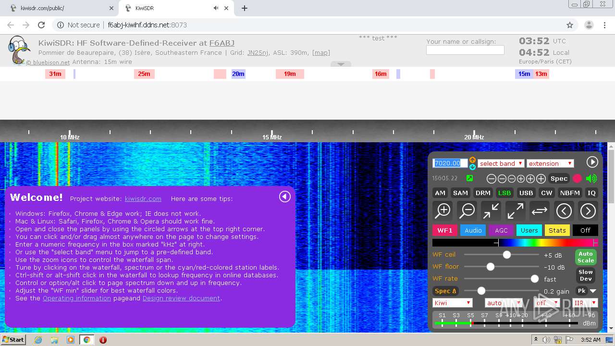
Task: Click the red Opera taskbar icon
Action: [x=103, y=340]
